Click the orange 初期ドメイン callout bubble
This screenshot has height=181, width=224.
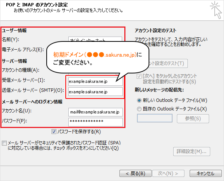click(96, 58)
